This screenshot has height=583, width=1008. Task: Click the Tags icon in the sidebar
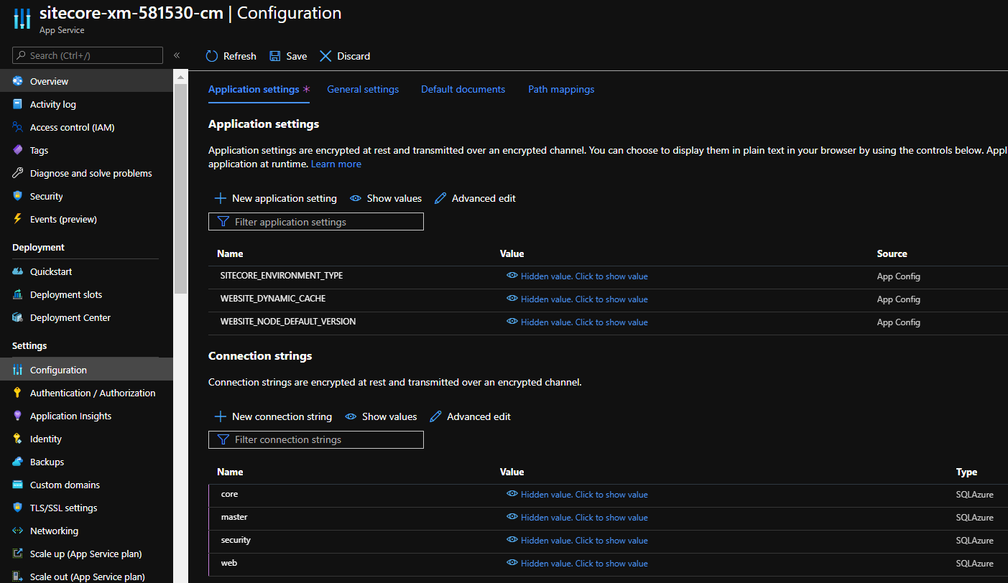pyautogui.click(x=18, y=150)
